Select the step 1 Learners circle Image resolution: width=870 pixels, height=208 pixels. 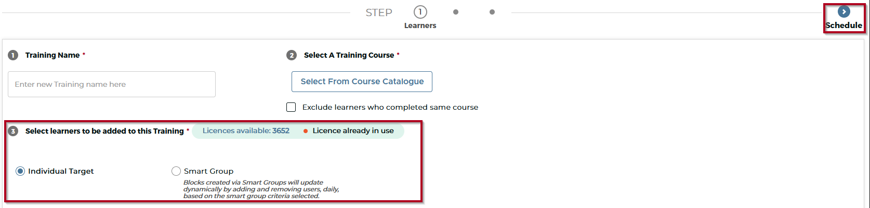[420, 12]
